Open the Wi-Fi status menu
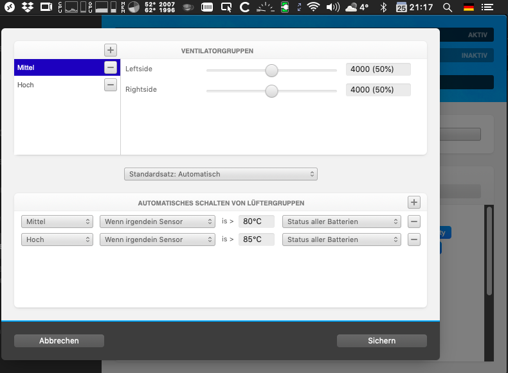The width and height of the screenshot is (508, 373). click(x=313, y=7)
